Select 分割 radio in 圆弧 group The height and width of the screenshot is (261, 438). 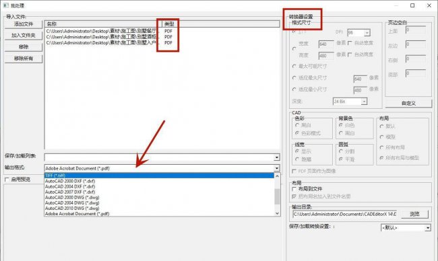point(341,151)
